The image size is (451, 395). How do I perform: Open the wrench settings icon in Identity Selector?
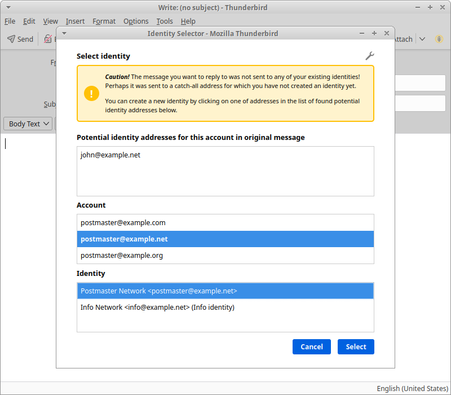(370, 56)
